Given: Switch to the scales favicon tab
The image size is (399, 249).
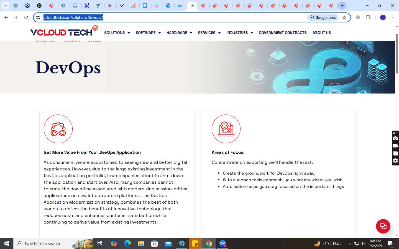Looking at the screenshot, I should (75, 6).
